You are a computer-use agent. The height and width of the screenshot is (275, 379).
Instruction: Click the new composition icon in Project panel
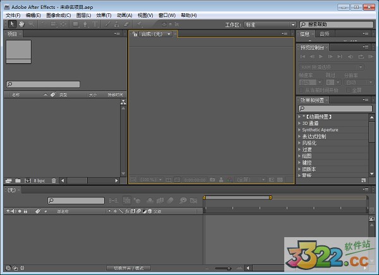[x=27, y=180]
